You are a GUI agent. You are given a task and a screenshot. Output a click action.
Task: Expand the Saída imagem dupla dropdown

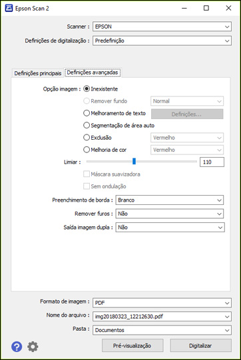pyautogui.click(x=170, y=228)
